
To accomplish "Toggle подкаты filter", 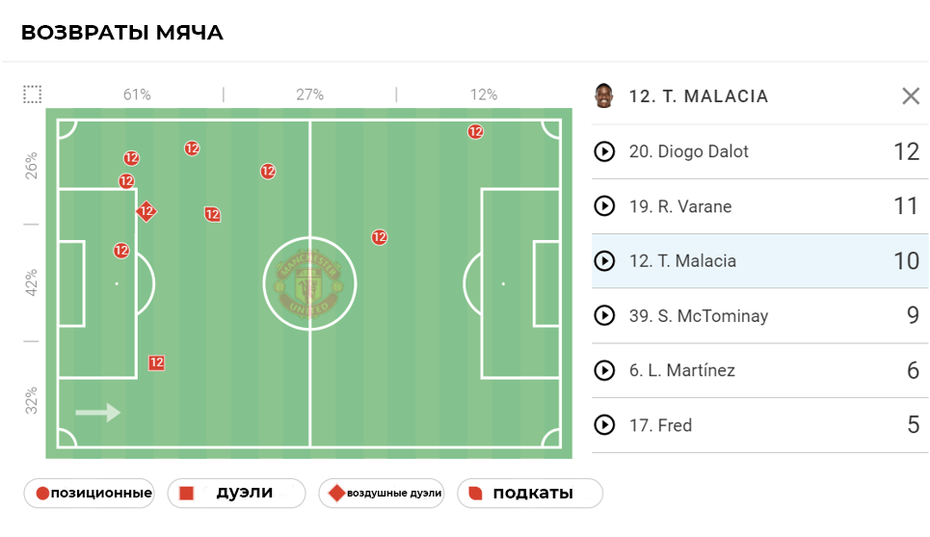I will coord(529,494).
